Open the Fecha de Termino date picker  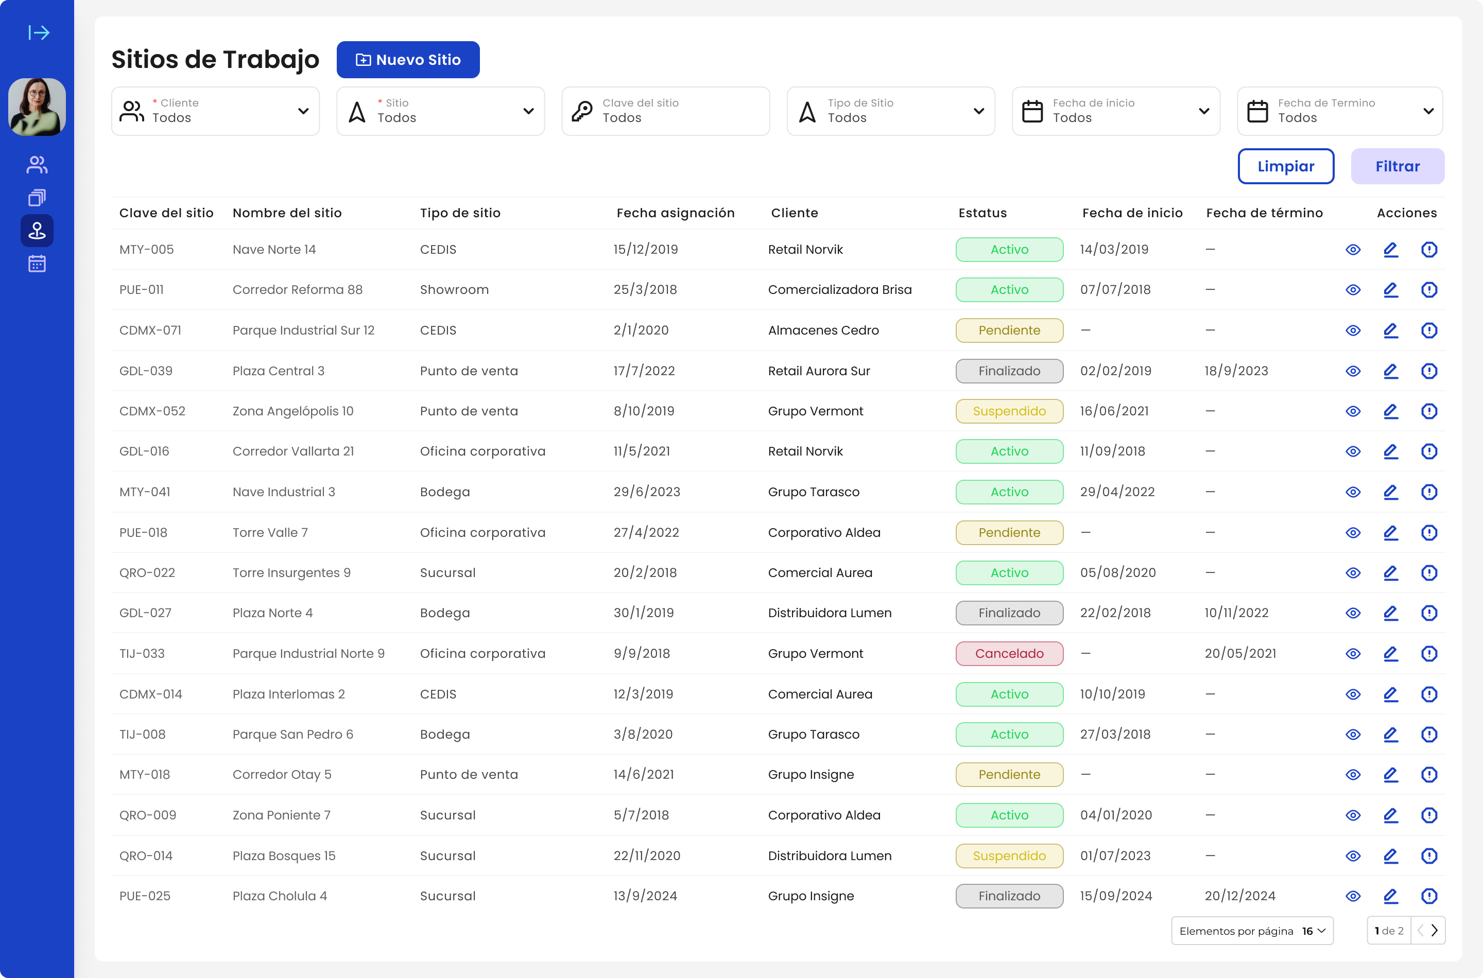point(1340,111)
